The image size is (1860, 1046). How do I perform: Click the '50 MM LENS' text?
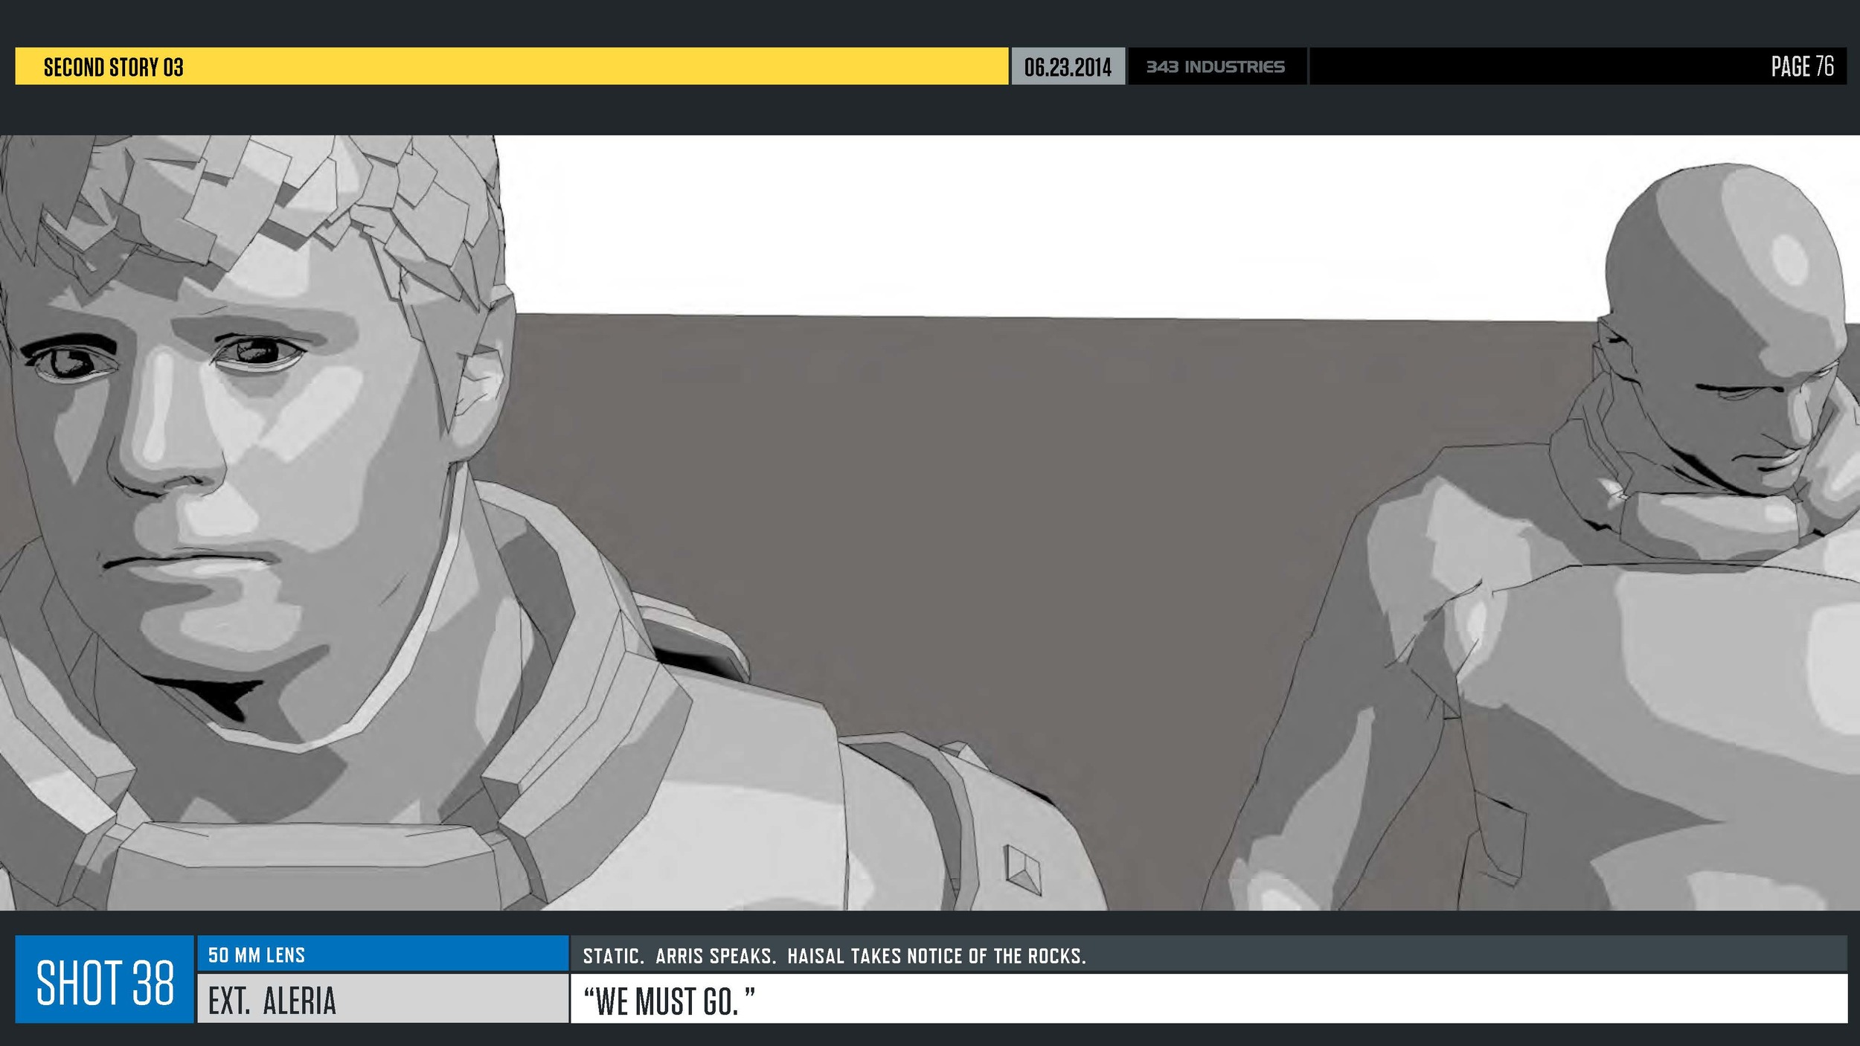pos(257,955)
